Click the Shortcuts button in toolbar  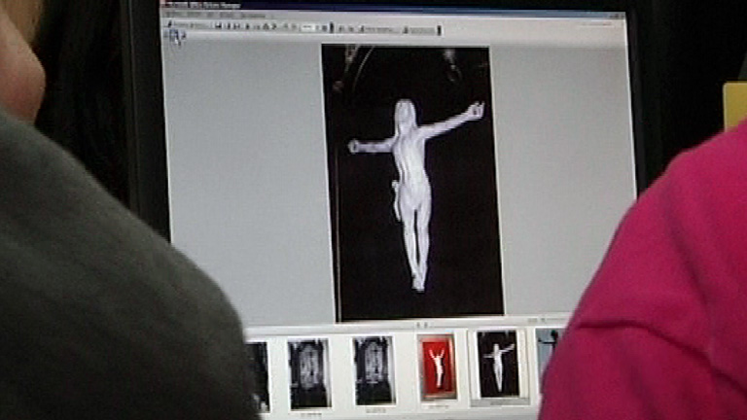click(x=190, y=26)
